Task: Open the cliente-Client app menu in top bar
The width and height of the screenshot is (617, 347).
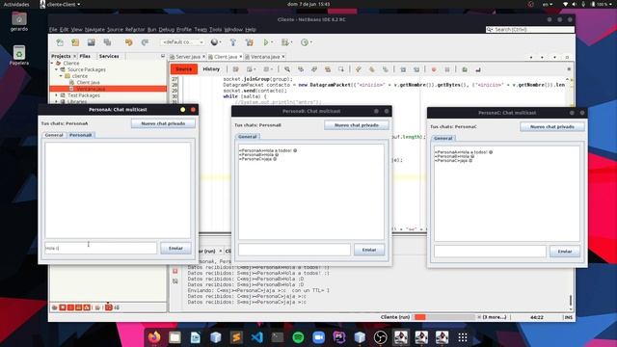Action: [60, 4]
